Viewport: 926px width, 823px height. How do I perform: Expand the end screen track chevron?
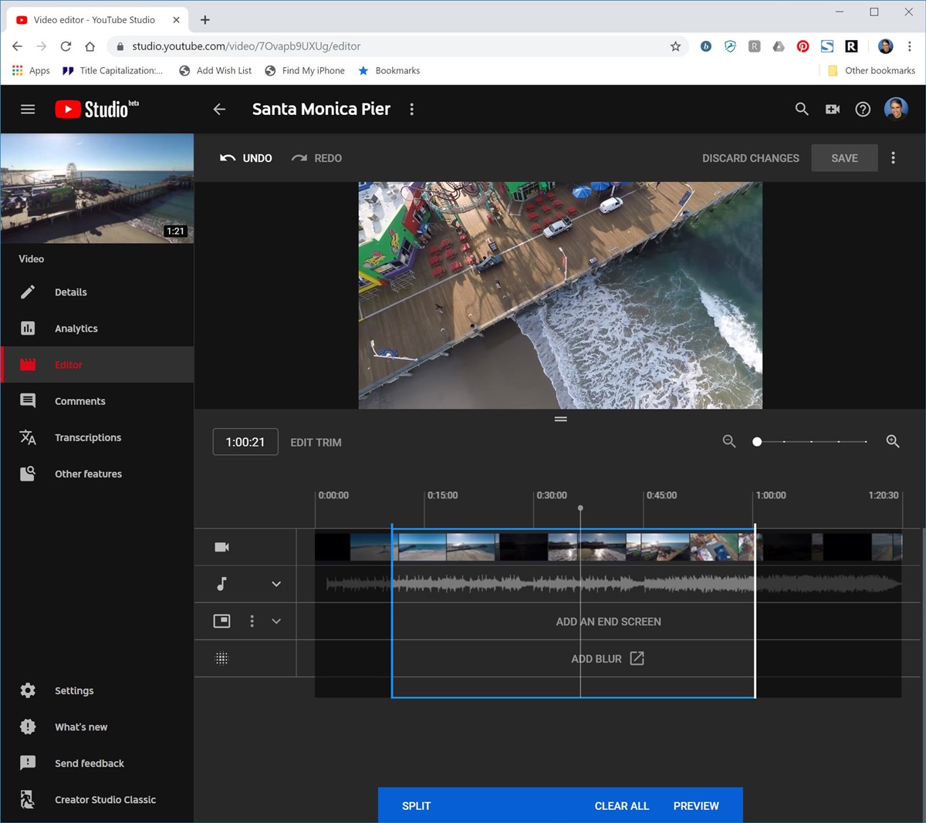tap(276, 621)
